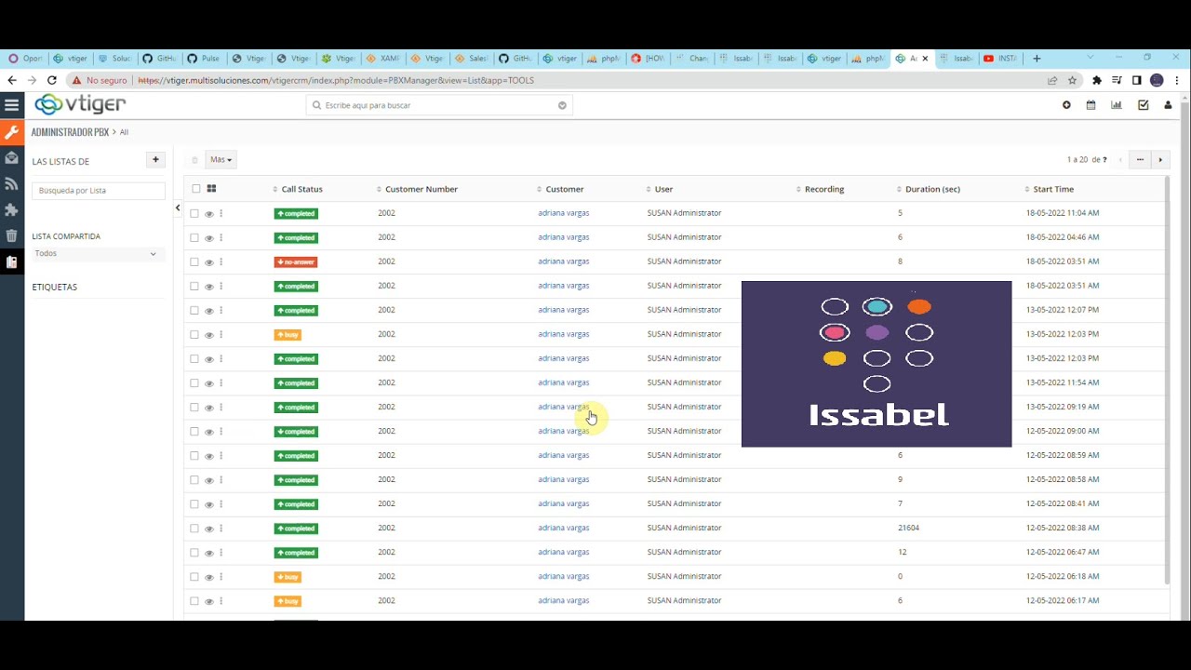
Task: Click the vtiger logo
Action: 80,104
